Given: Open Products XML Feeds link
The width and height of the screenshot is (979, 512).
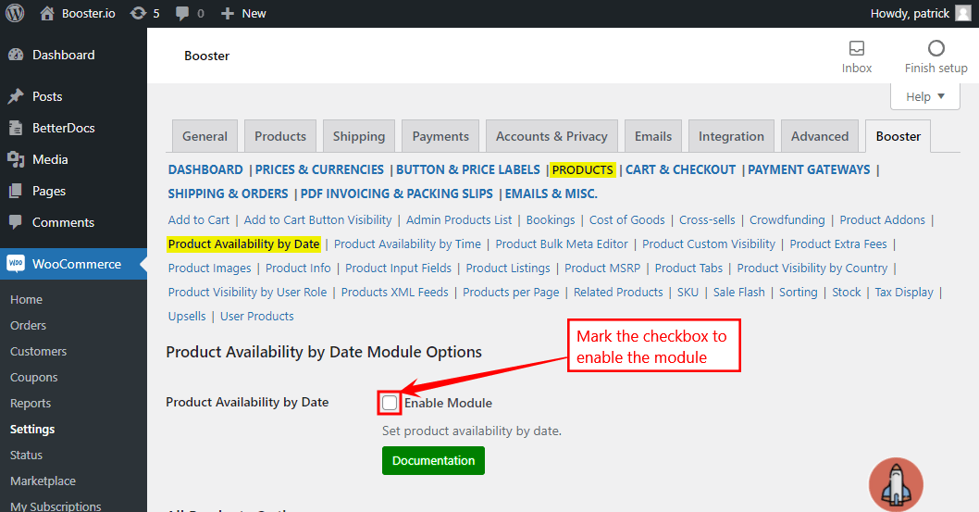Looking at the screenshot, I should 394,293.
